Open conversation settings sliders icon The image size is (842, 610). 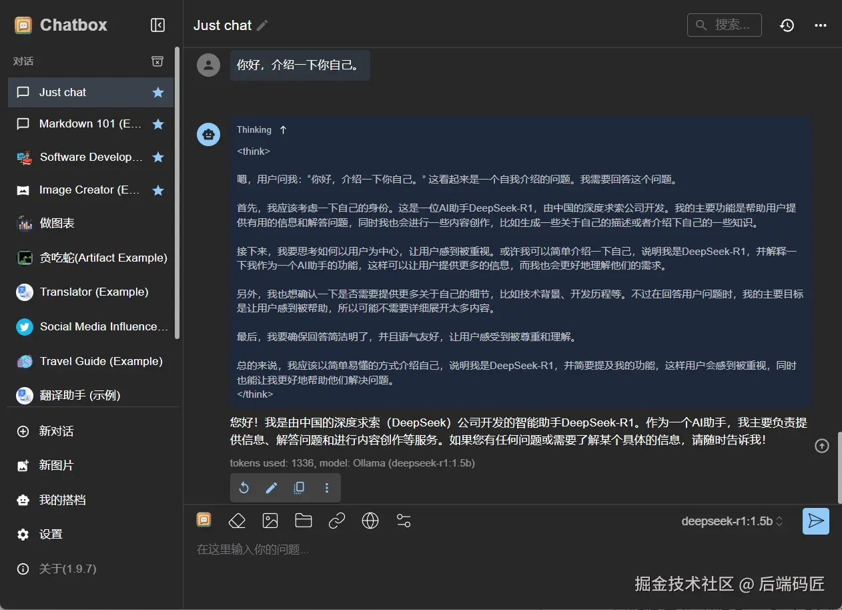(404, 521)
